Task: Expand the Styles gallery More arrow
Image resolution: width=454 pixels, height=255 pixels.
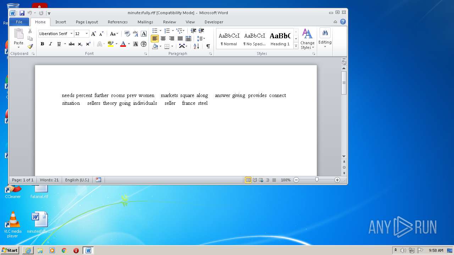Action: coord(296,46)
